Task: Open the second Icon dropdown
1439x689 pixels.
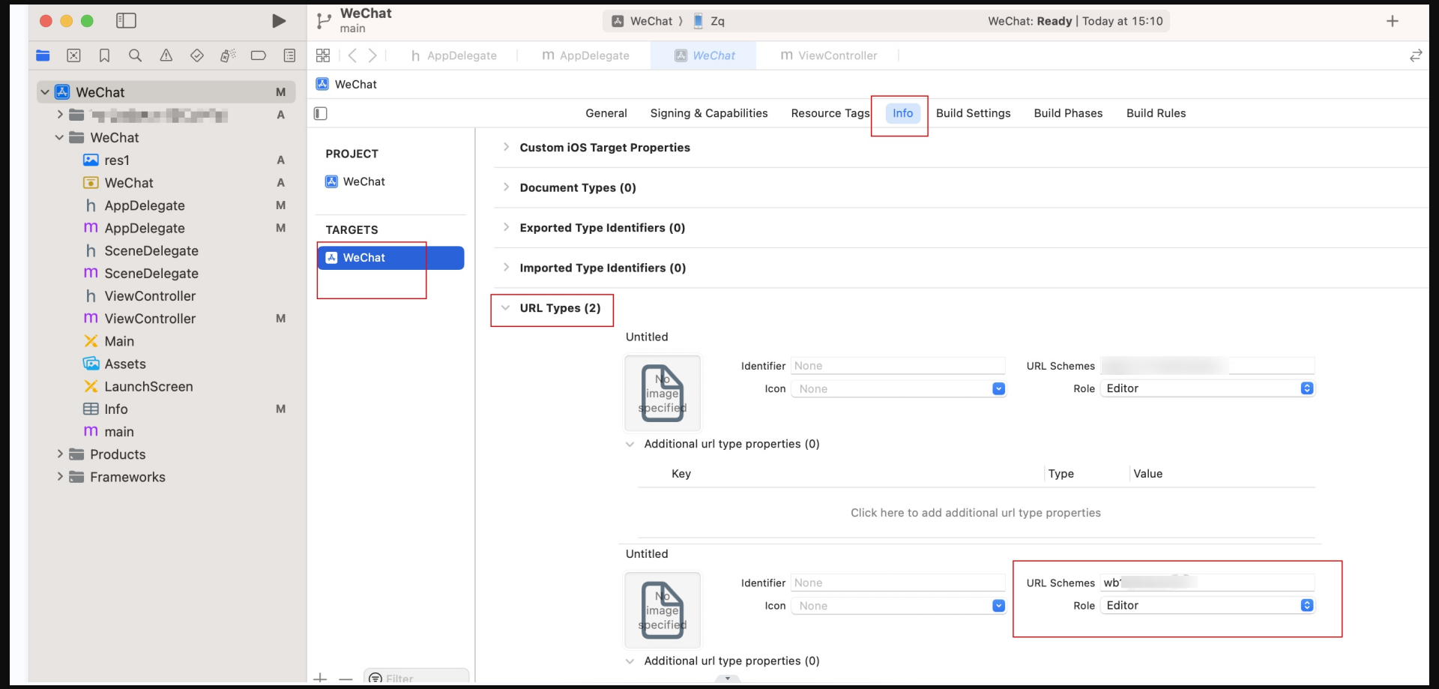Action: (899, 606)
